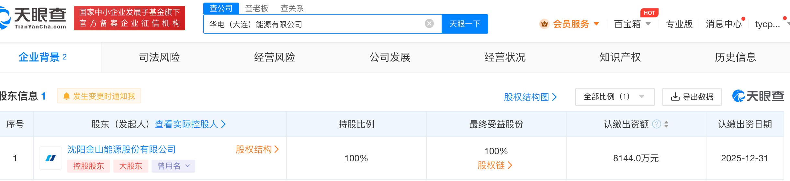Open the 全部比例 (1) filter dropdown
This screenshot has width=790, height=181.
pos(615,97)
